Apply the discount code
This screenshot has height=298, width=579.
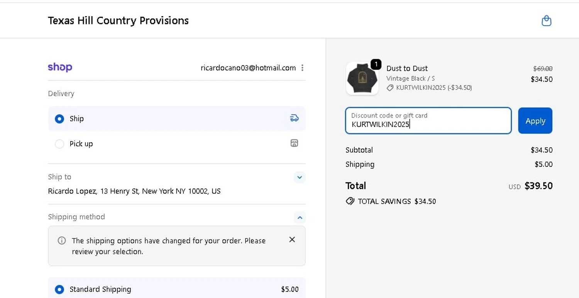point(535,121)
